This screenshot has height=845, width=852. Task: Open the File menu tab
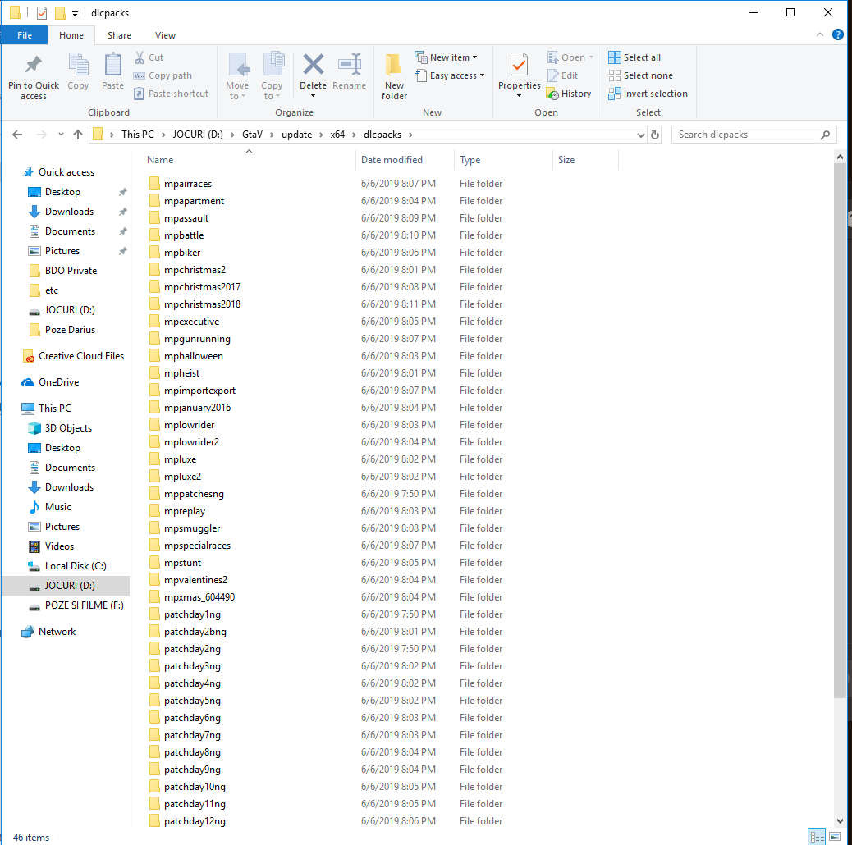[x=25, y=35]
